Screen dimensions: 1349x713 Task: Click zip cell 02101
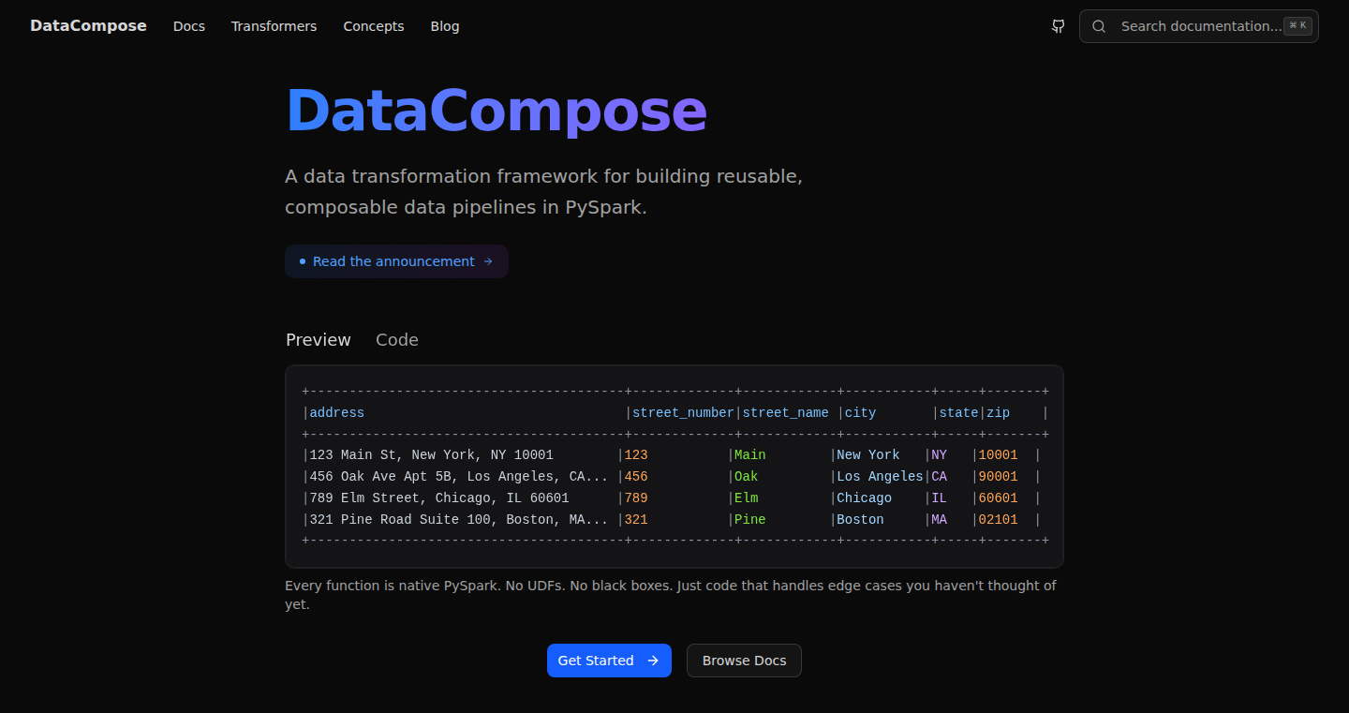[x=999, y=520]
